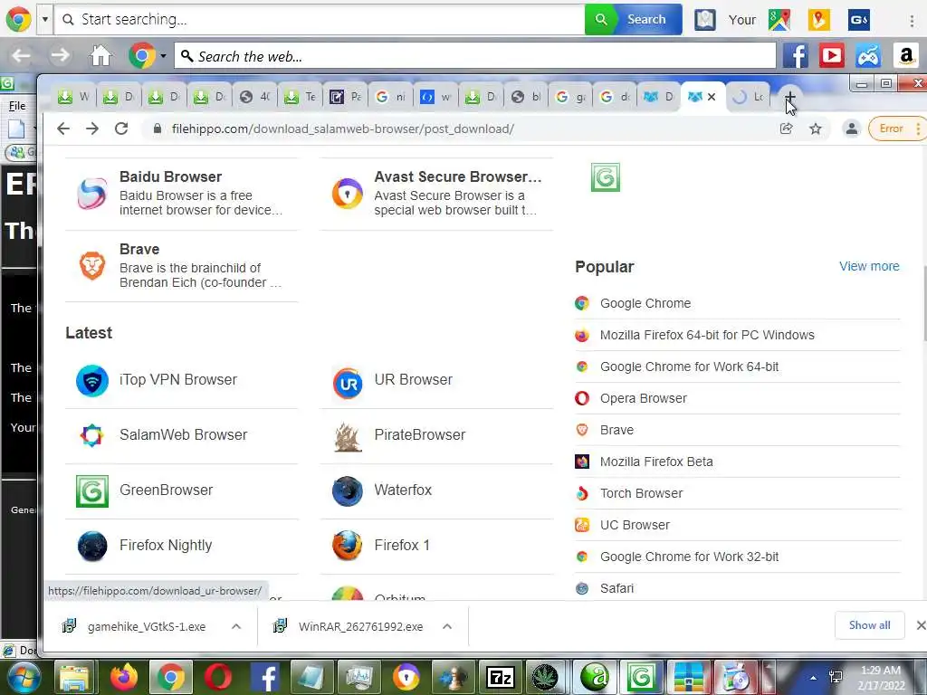Open the game controller shortcut icon in toolbar
The image size is (927, 695).
868,56
